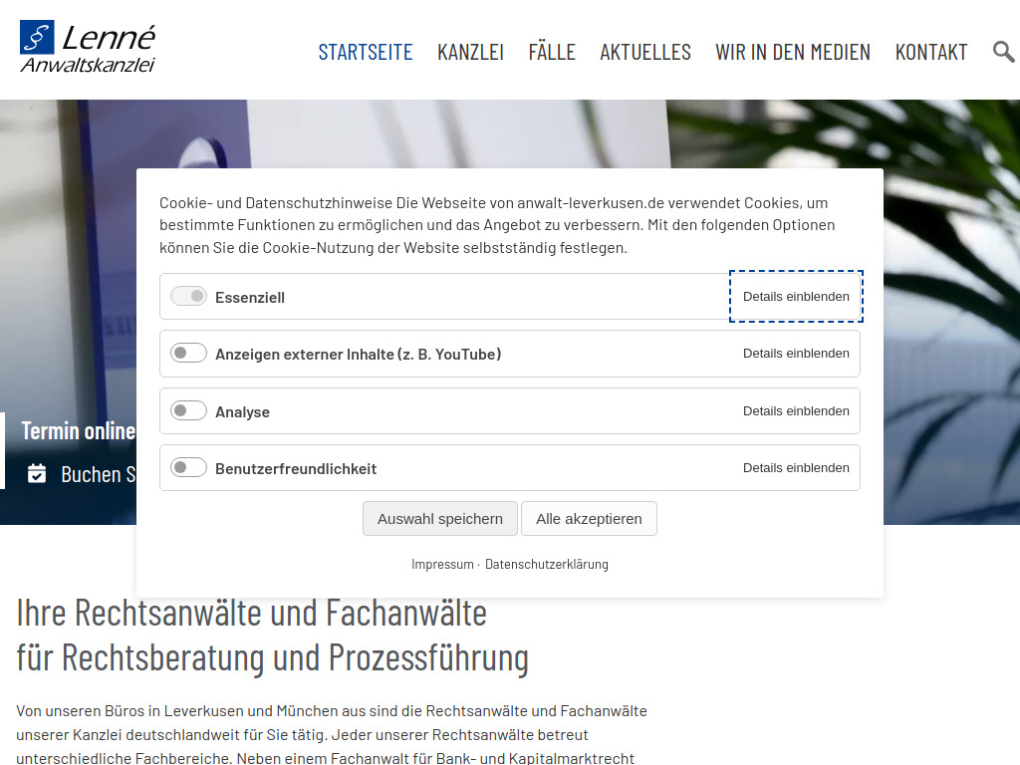Image resolution: width=1020 pixels, height=765 pixels.
Task: Toggle the Essenziell cookie switch
Action: click(x=188, y=296)
